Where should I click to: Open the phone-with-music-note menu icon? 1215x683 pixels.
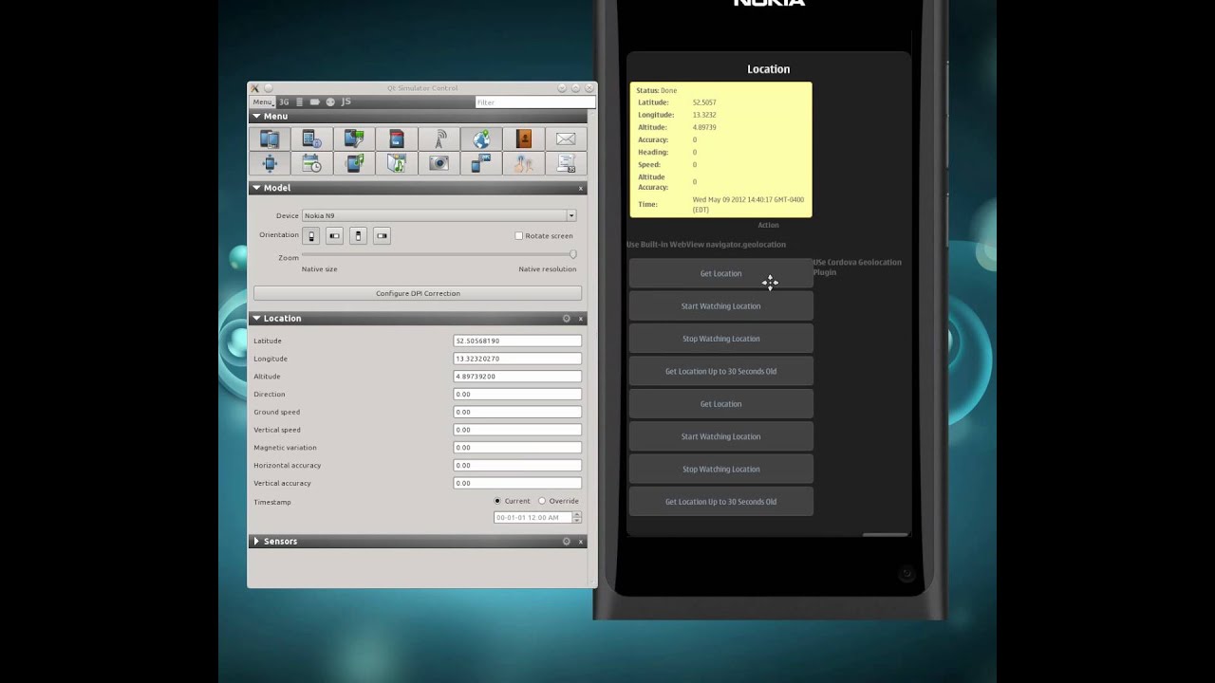[354, 163]
